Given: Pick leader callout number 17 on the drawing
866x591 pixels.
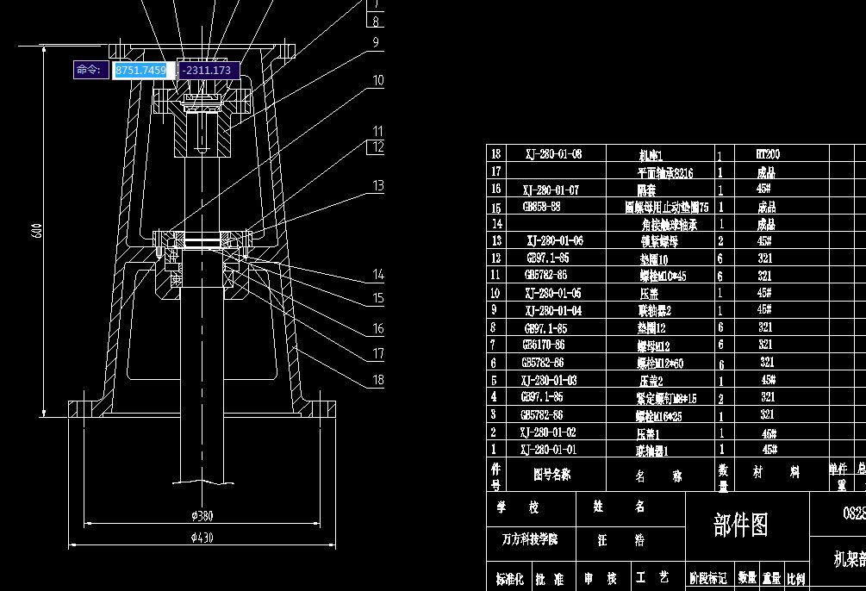Looking at the screenshot, I should (377, 353).
